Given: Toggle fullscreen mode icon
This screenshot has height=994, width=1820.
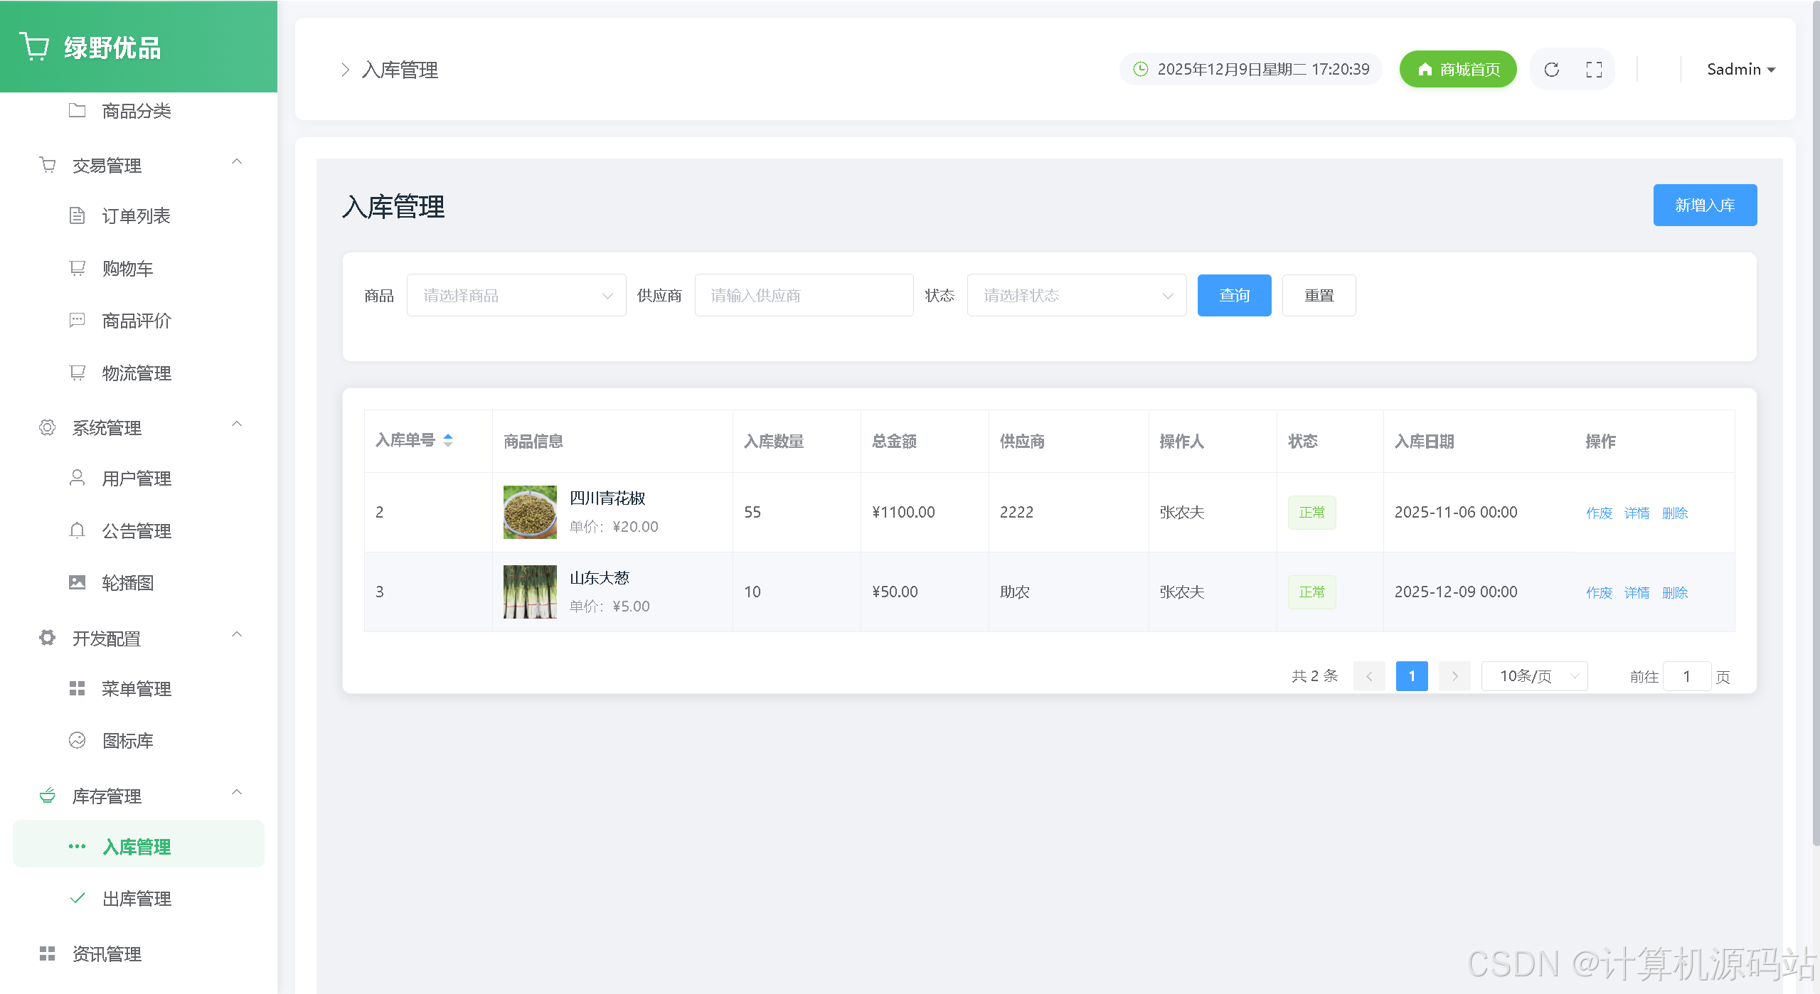Looking at the screenshot, I should [x=1594, y=70].
